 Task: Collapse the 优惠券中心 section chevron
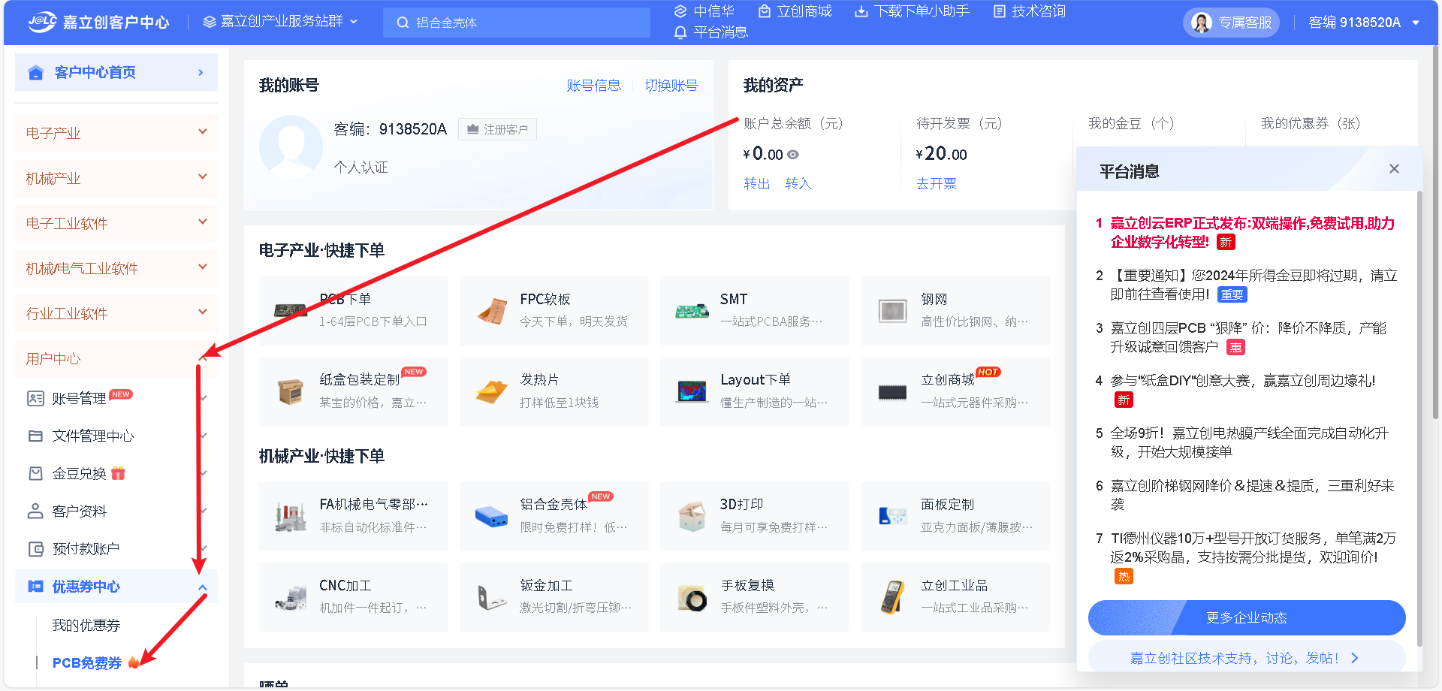click(203, 587)
